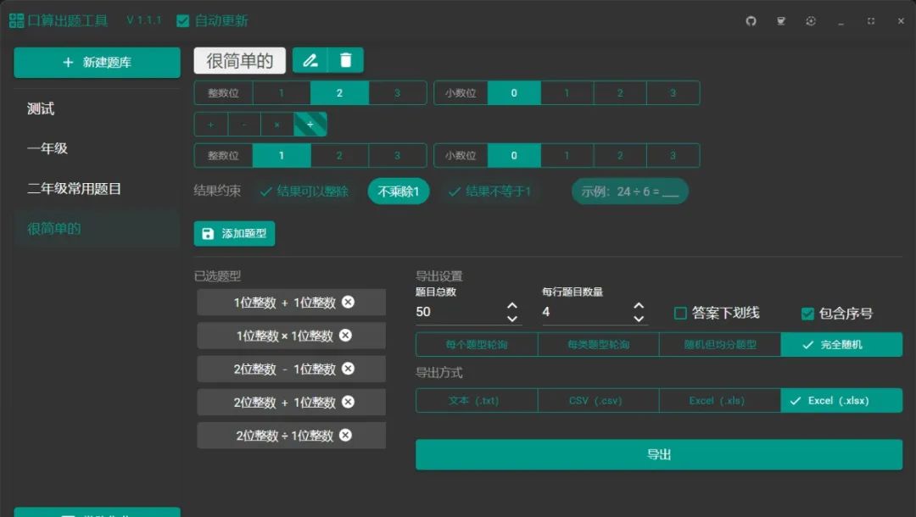Uncheck the 包含序号 checkbox
This screenshot has width=916, height=517.
[x=807, y=314]
